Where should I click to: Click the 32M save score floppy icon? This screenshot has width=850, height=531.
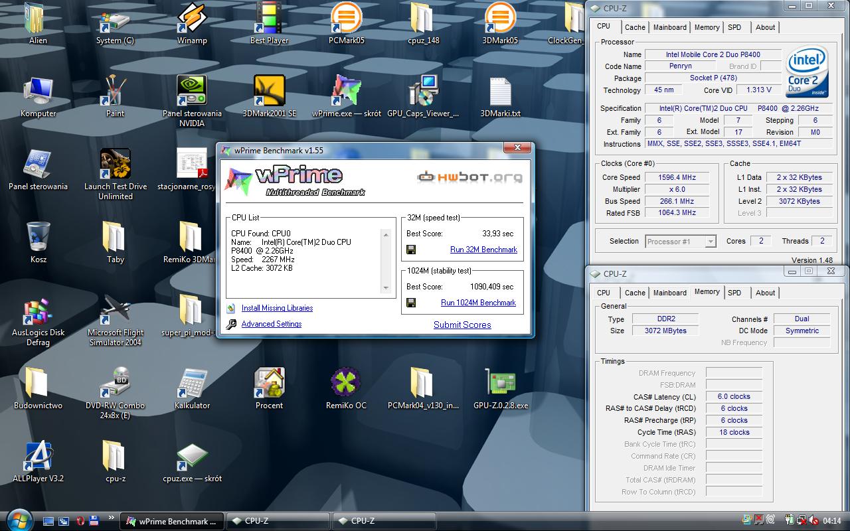[411, 250]
